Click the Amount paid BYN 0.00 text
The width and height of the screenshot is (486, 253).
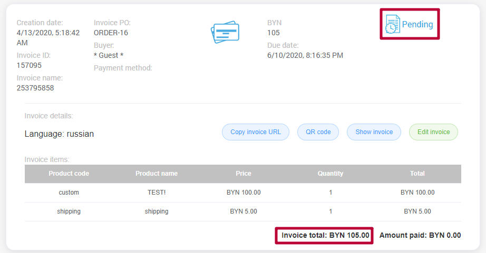pyautogui.click(x=420, y=235)
